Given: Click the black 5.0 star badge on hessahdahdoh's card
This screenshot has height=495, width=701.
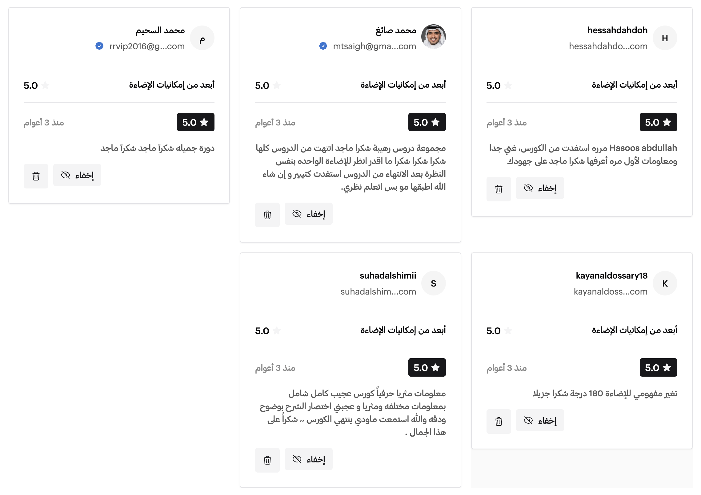Looking at the screenshot, I should coord(658,122).
